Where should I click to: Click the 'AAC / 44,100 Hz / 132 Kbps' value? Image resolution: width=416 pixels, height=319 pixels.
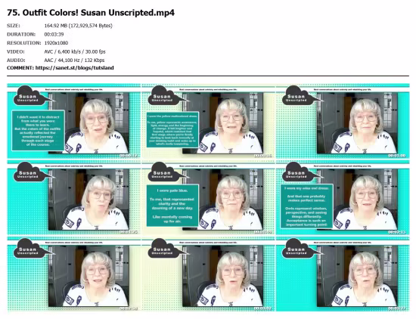74,60
